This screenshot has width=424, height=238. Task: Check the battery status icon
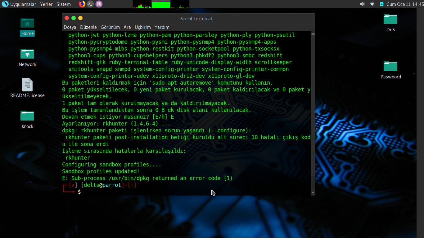pyautogui.click(x=381, y=4)
